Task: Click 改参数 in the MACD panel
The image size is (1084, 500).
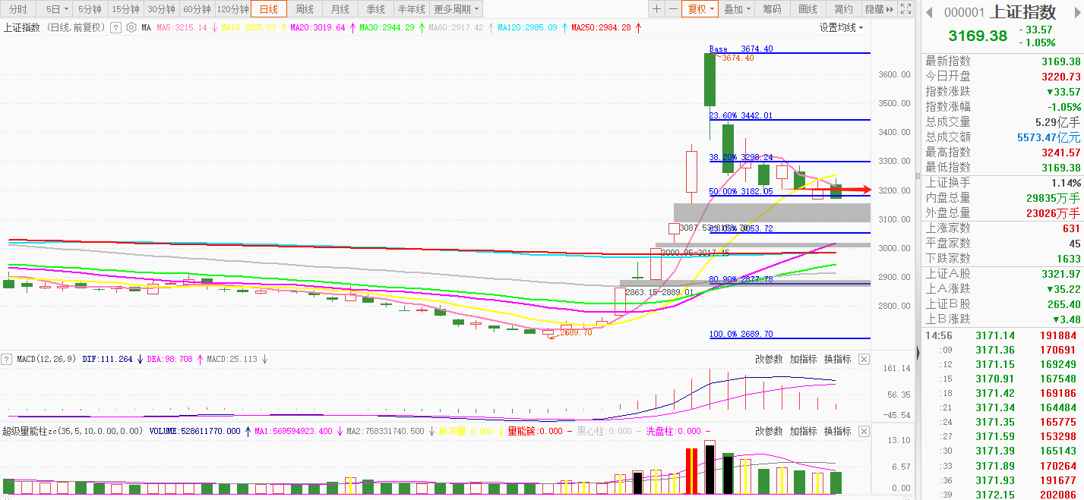Action: pyautogui.click(x=769, y=359)
